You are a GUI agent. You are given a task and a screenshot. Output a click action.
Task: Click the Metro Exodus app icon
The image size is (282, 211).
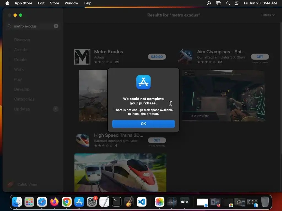pos(82,57)
